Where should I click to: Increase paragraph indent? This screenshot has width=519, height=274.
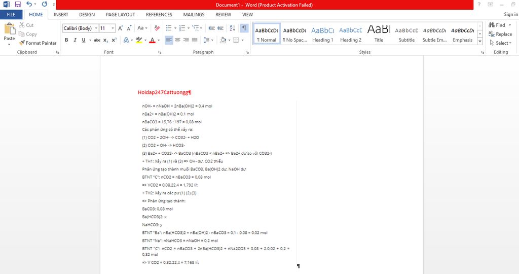click(x=220, y=28)
